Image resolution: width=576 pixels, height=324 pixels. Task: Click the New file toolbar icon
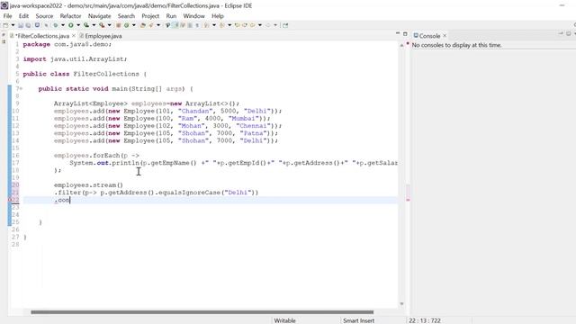coord(5,25)
